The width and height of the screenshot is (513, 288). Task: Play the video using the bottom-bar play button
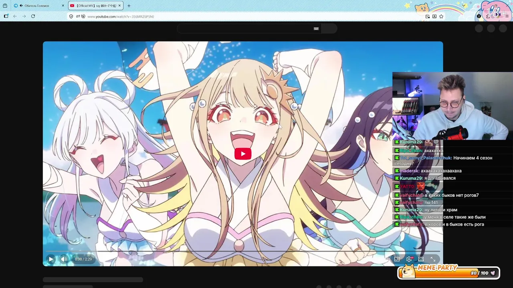(50, 259)
